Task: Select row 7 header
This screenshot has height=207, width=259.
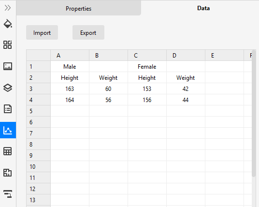Action: [x=38, y=133]
